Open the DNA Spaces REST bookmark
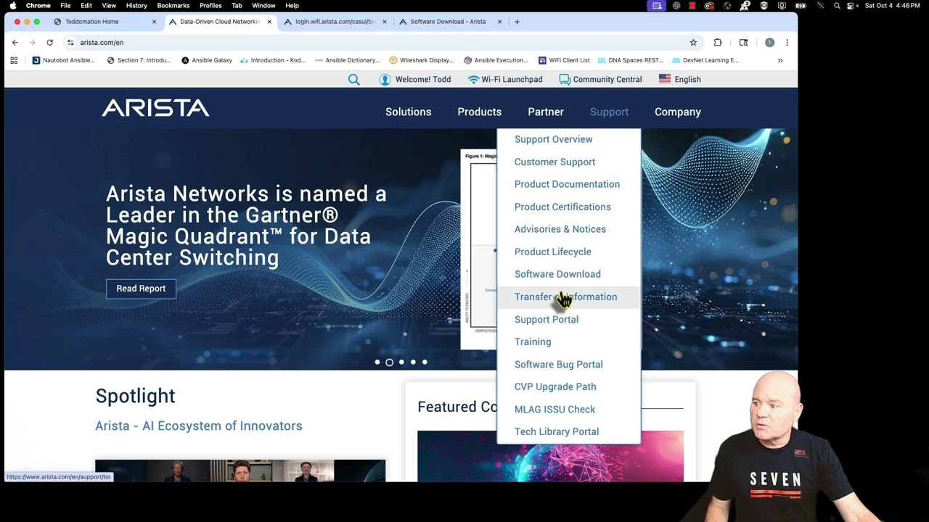Image resolution: width=929 pixels, height=522 pixels. click(x=630, y=60)
